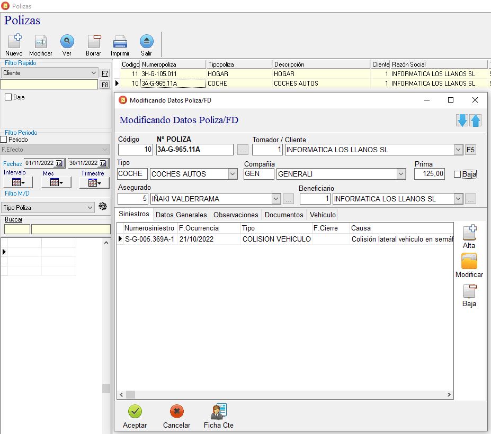Open the Ver magnifier tool
This screenshot has height=434, width=491.
[x=67, y=41]
